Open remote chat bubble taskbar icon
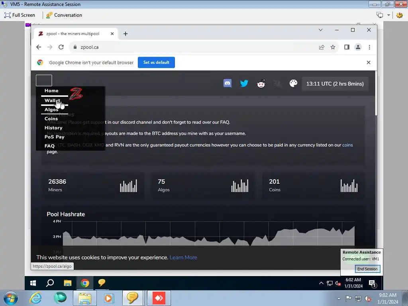This screenshot has height=306, width=408. [x=102, y=283]
